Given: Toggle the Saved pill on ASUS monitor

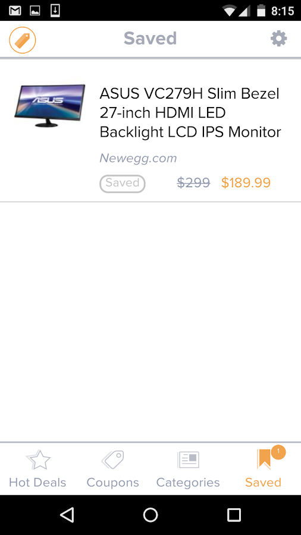Looking at the screenshot, I should tap(123, 184).
